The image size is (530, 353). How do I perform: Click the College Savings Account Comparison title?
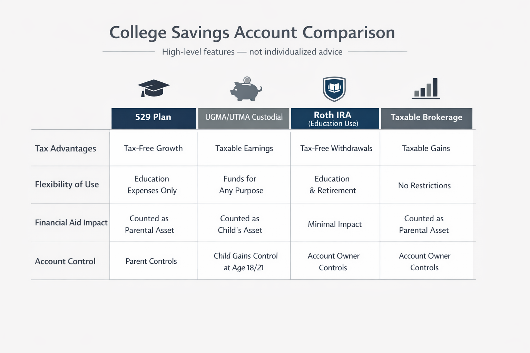(252, 33)
